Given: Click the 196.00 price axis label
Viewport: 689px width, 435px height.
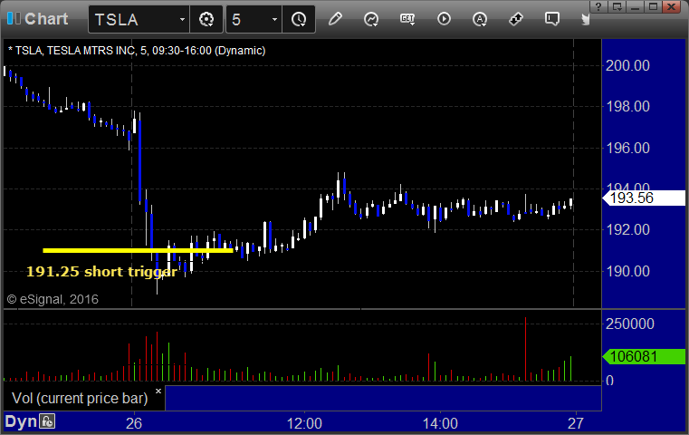Looking at the screenshot, I should pos(627,148).
